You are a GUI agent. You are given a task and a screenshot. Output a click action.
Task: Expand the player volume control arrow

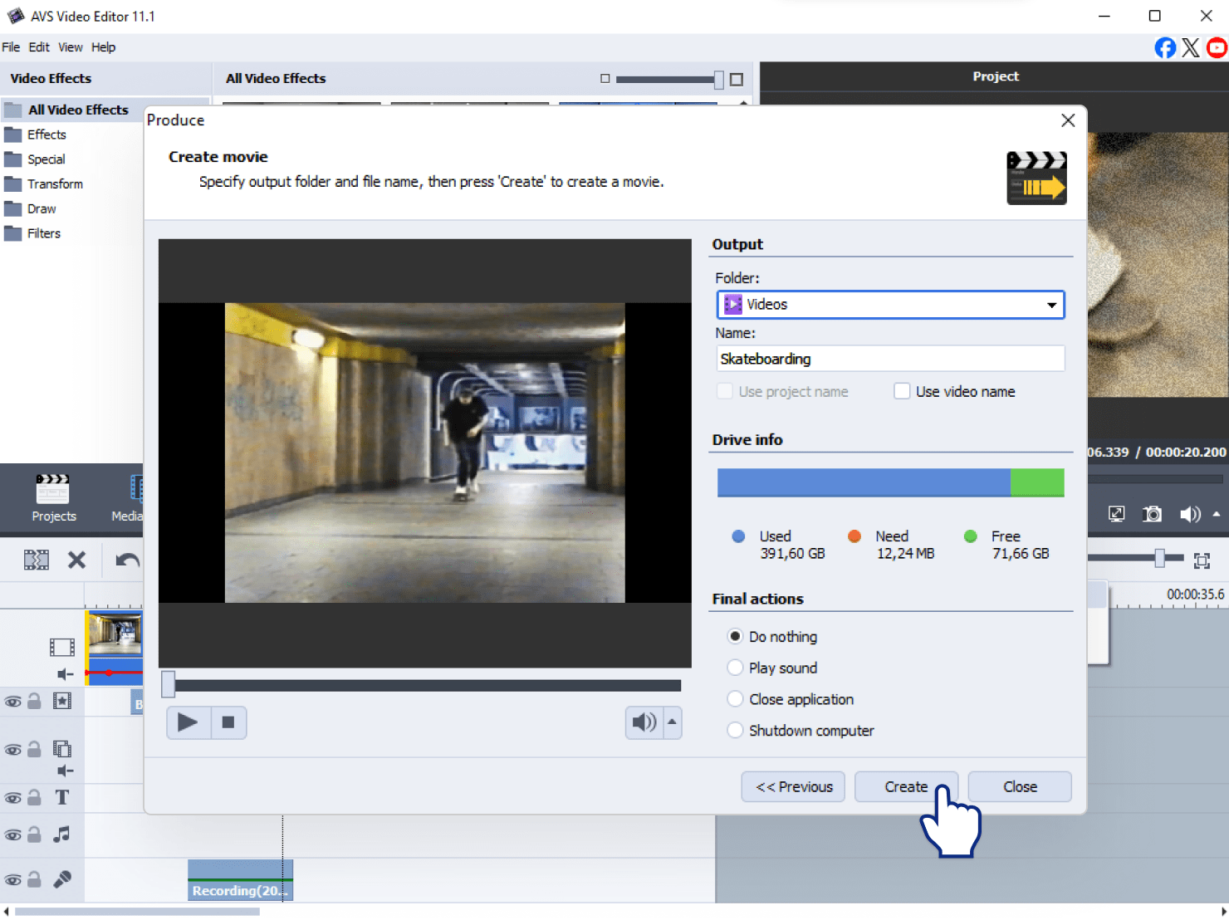pos(670,722)
